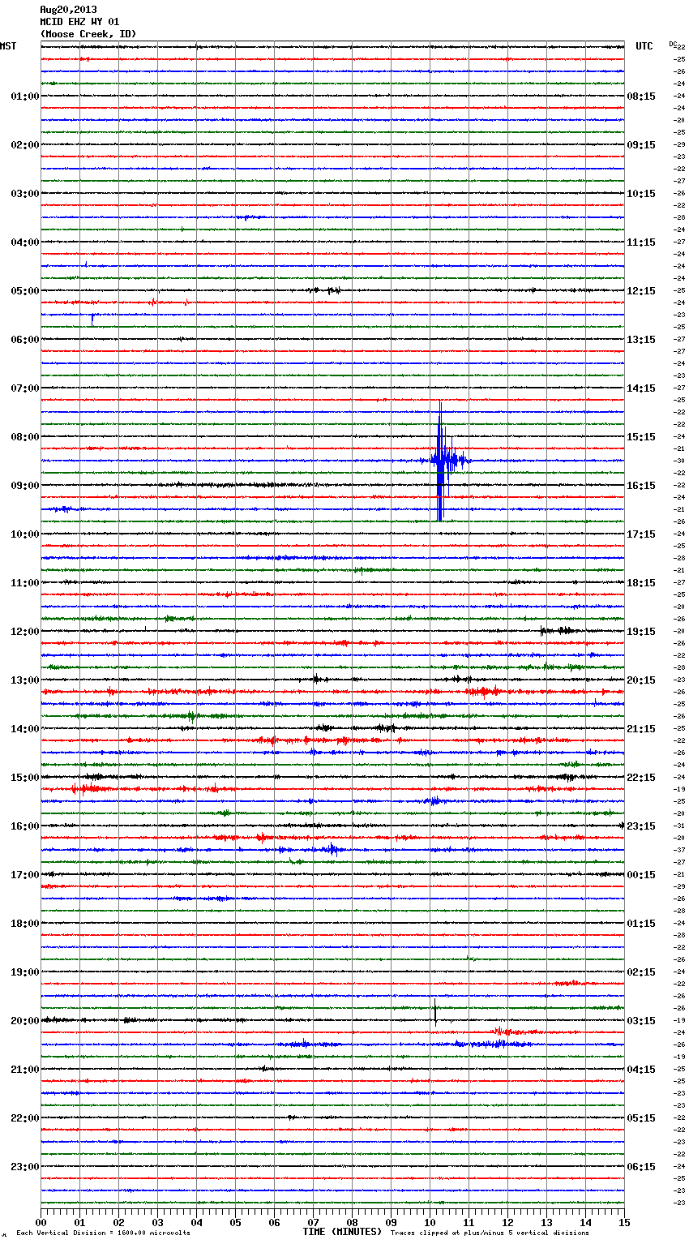Click minute 03 on the time axis
The height and width of the screenshot is (1244, 689).
(x=157, y=1222)
